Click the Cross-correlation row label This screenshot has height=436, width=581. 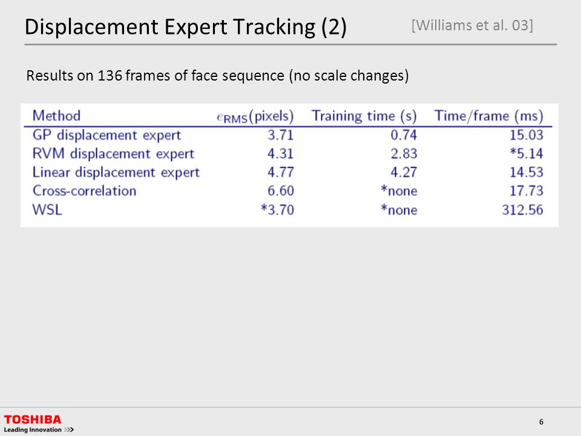[x=85, y=191]
